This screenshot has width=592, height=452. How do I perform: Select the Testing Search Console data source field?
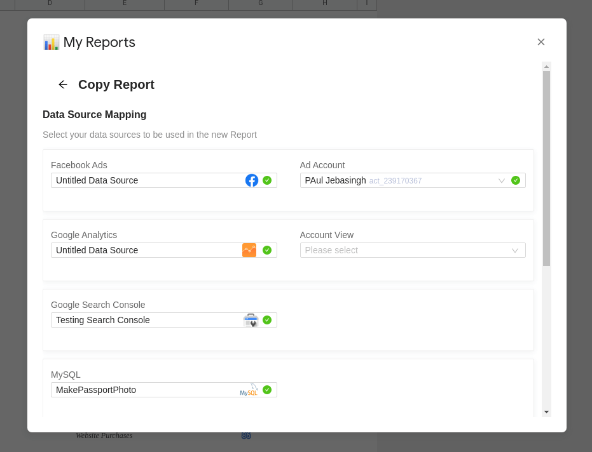point(164,320)
